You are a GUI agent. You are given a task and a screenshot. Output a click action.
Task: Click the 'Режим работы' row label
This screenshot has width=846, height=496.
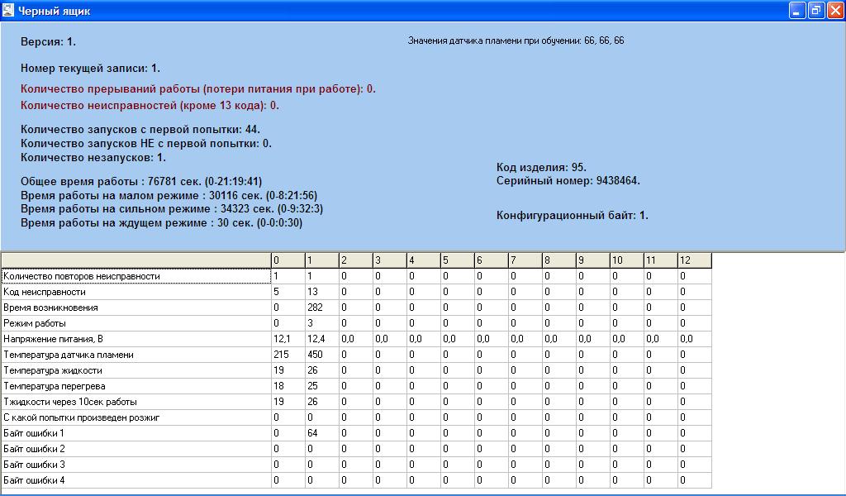[x=136, y=323]
